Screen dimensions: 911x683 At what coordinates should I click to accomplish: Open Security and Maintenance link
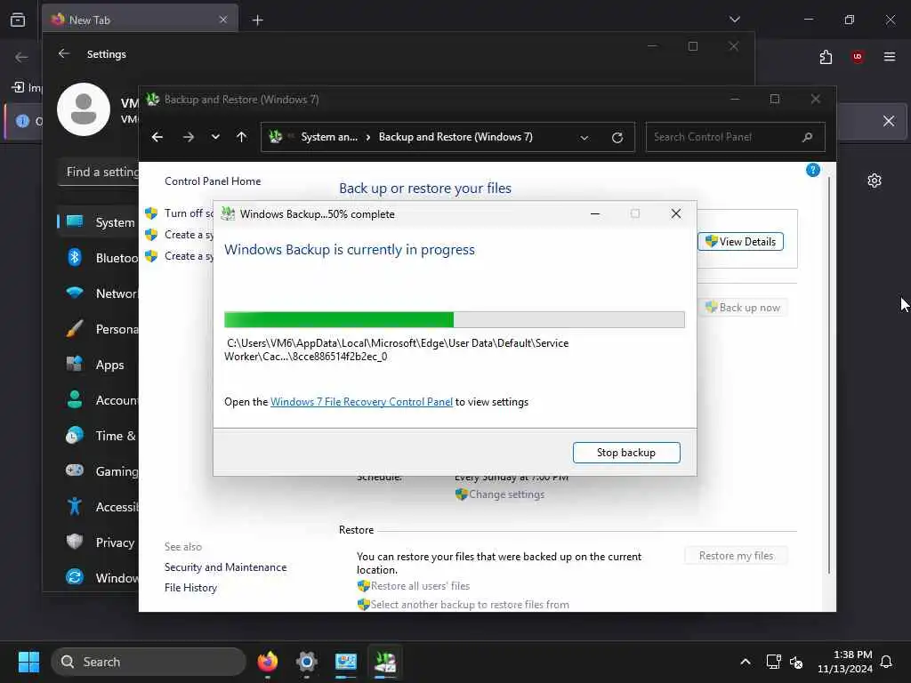(x=225, y=567)
